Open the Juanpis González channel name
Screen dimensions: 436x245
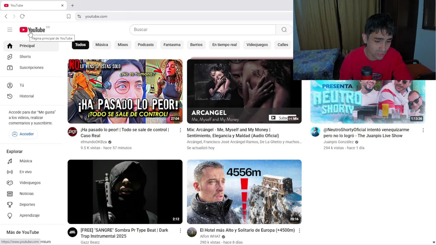coord(339,142)
